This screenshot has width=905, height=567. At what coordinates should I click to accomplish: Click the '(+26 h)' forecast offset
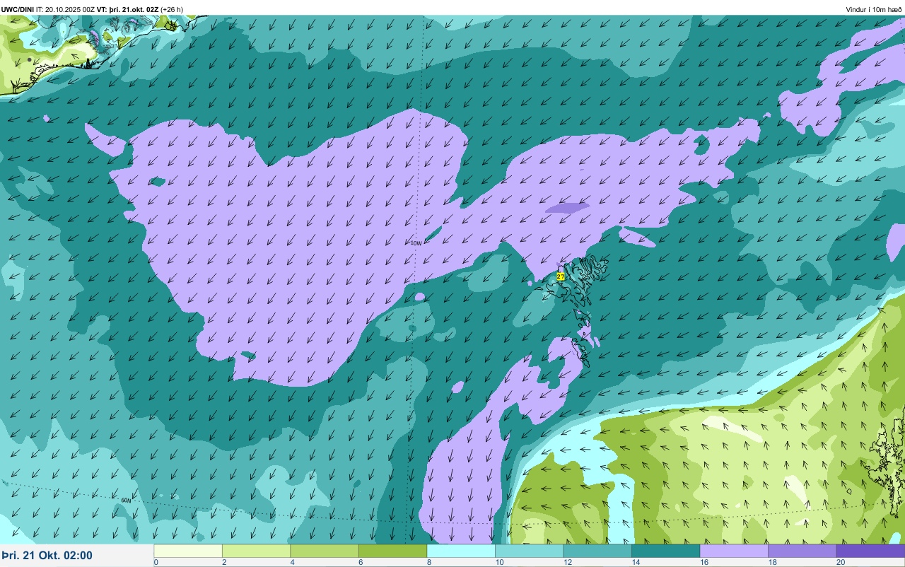click(172, 9)
